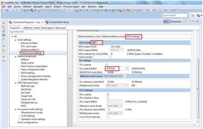Screen dimensions: 203x129
Task: Open the Internal reference clock tab
Action: [x=90, y=36]
